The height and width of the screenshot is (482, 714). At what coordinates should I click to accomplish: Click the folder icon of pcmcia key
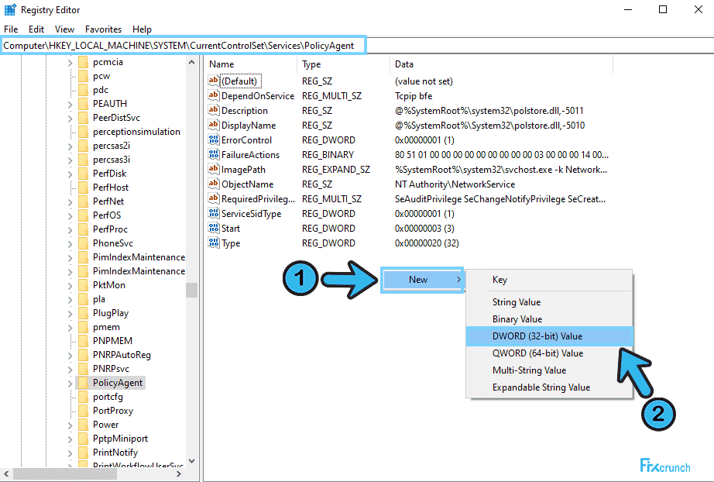[x=83, y=62]
